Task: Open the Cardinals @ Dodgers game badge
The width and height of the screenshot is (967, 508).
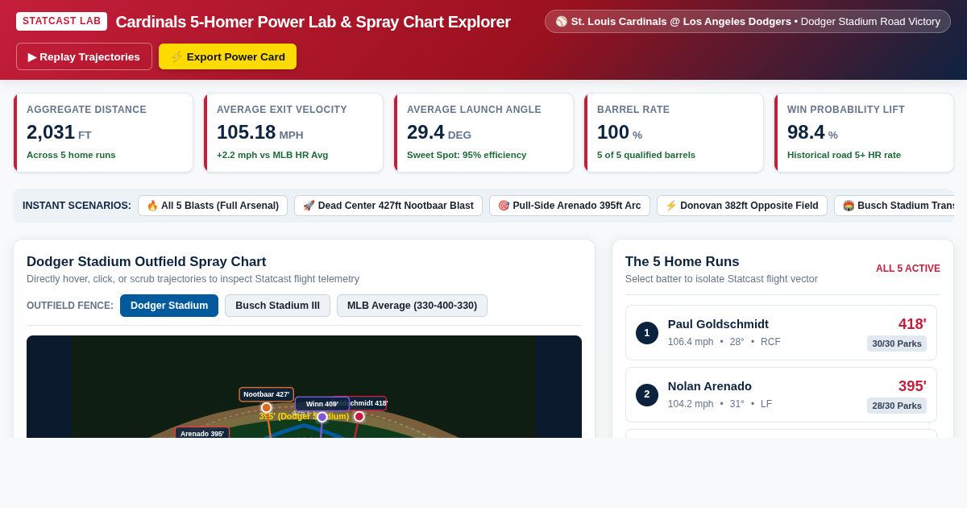Action: pyautogui.click(x=748, y=22)
